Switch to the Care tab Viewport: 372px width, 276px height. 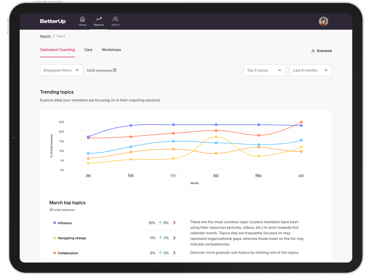(x=88, y=50)
